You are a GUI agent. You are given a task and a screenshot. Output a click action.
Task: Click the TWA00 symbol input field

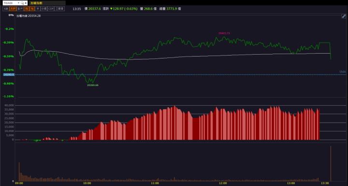click(10, 3)
